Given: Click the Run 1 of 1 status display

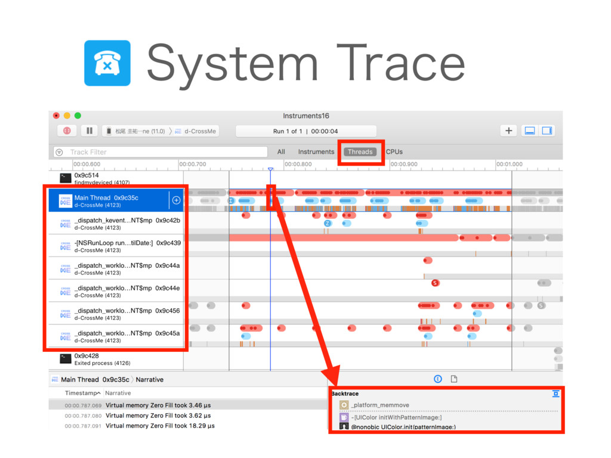Looking at the screenshot, I should pos(306,131).
